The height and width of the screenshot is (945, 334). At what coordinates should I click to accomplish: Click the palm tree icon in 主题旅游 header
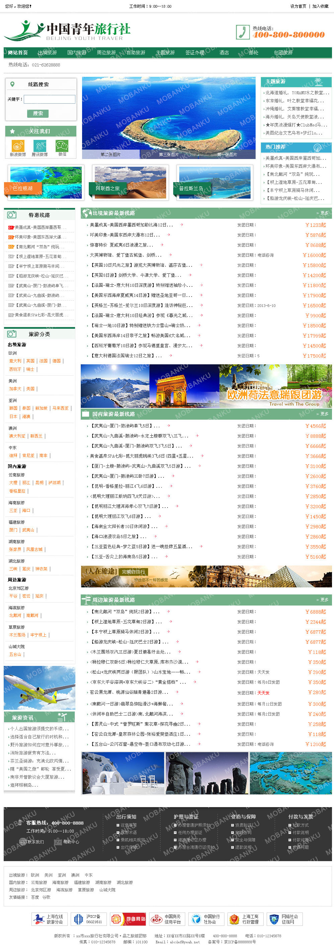pos(318,82)
